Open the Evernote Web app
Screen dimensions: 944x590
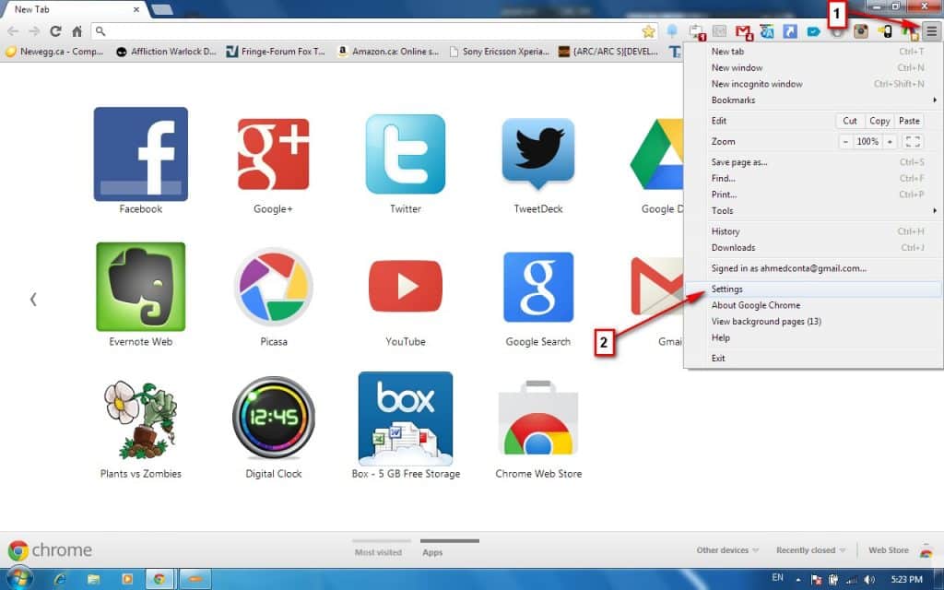click(140, 287)
